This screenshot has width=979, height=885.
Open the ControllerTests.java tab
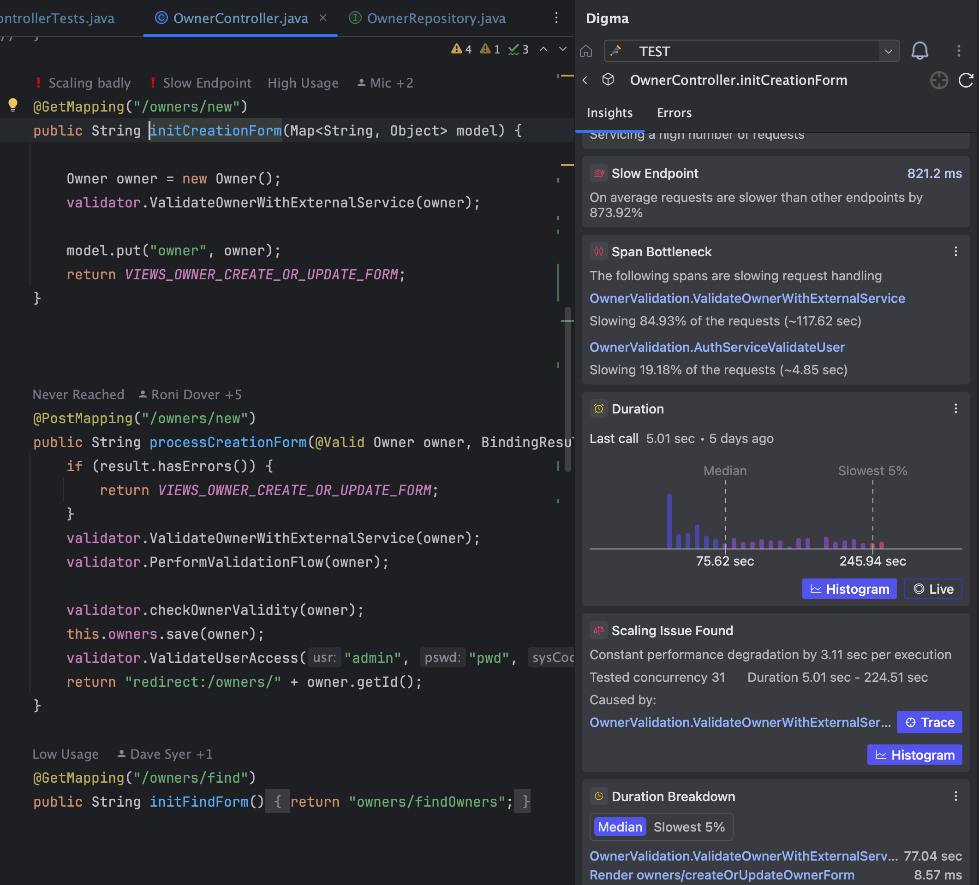click(x=57, y=18)
